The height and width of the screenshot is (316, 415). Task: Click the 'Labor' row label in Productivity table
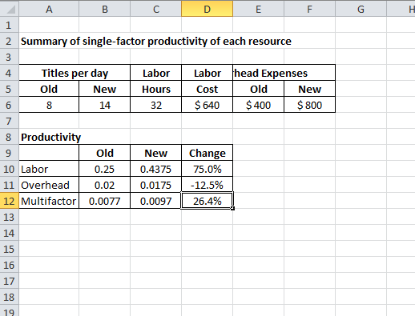49,169
